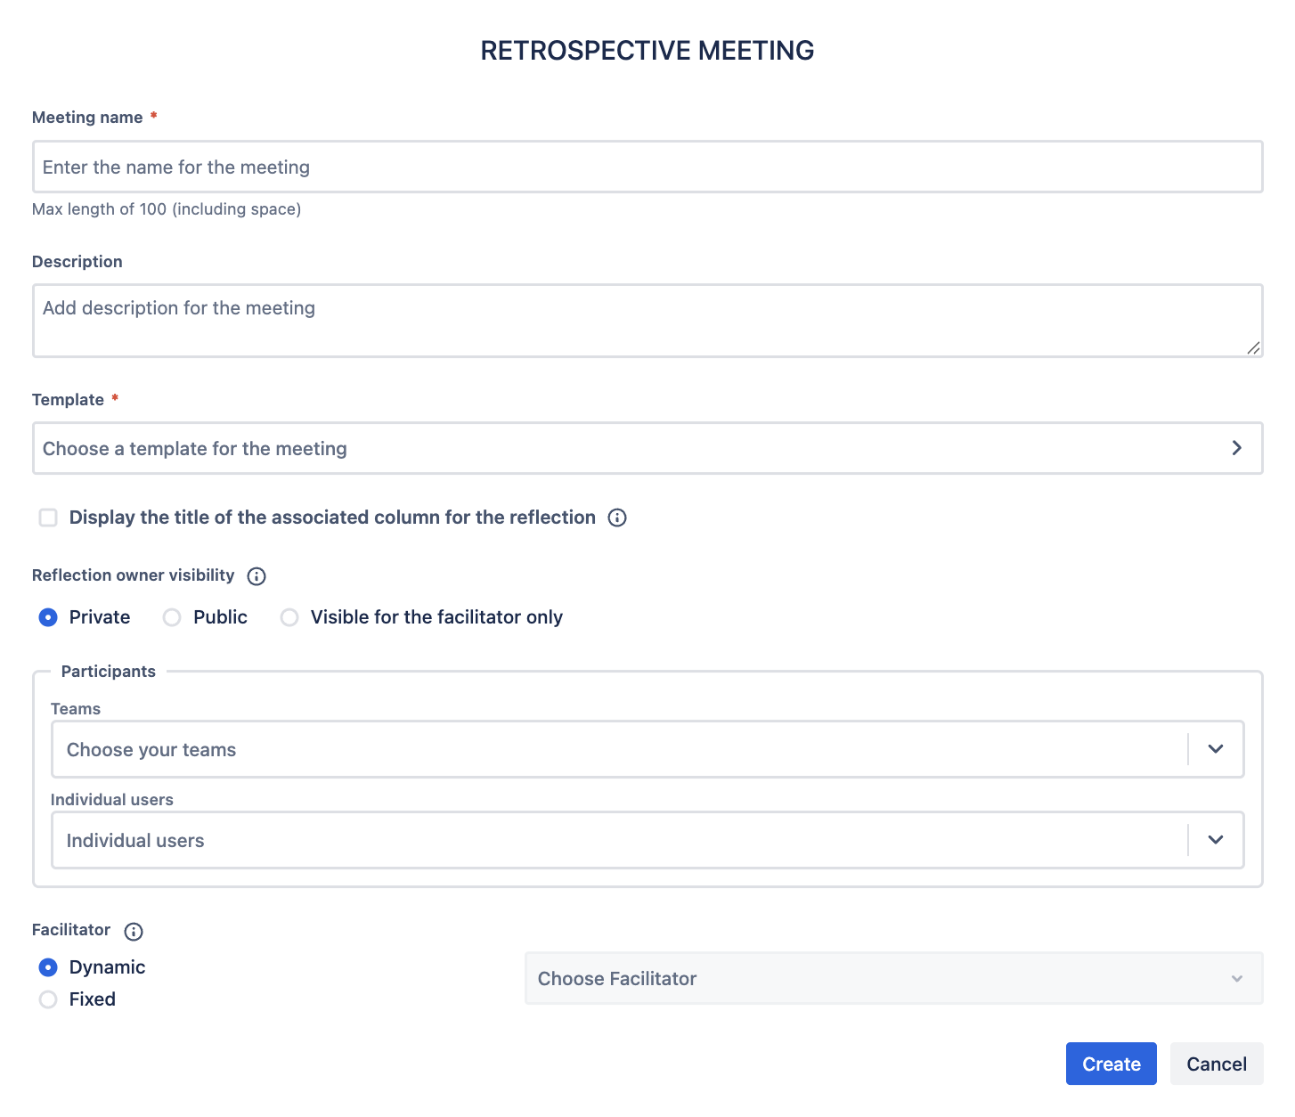
Task: Click info icon beside column title checkbox
Action: pos(617,518)
